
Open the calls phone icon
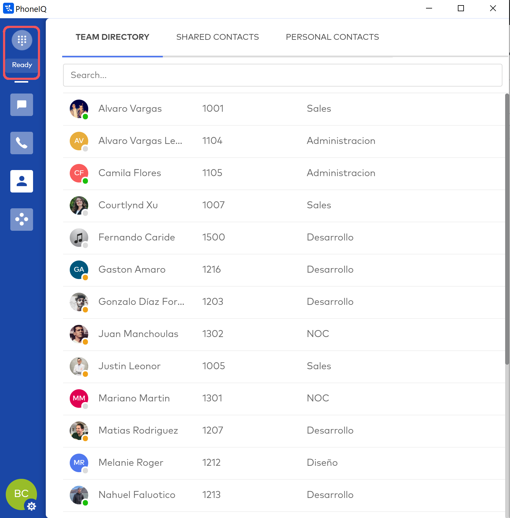22,143
